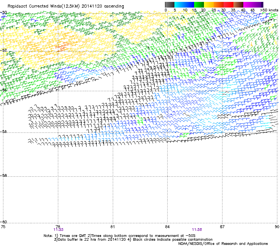The height and width of the screenshot is (246, 280).
Task: Click the gray 0-5 knots legend swatch
Action: pos(170,5)
